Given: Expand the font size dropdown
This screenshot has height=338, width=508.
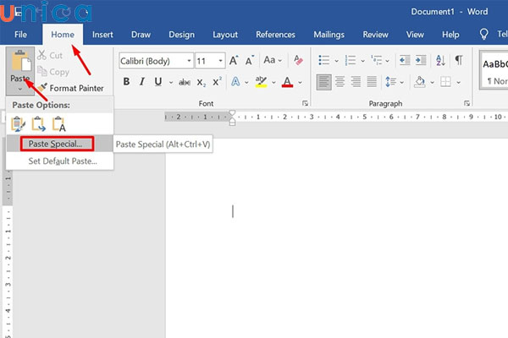Looking at the screenshot, I should pyautogui.click(x=221, y=61).
